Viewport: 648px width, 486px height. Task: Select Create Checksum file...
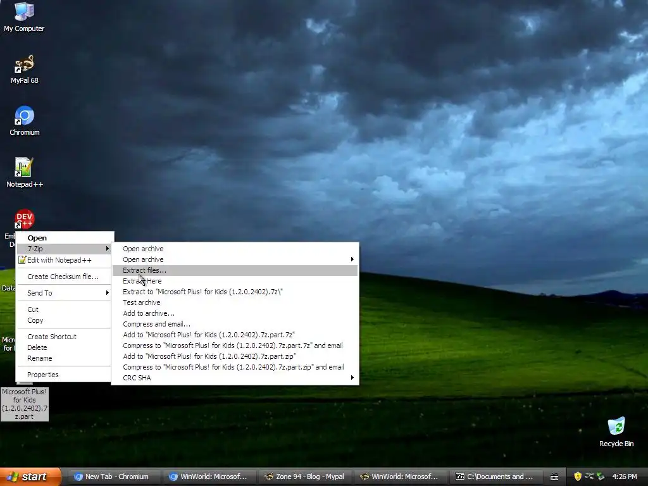point(65,277)
